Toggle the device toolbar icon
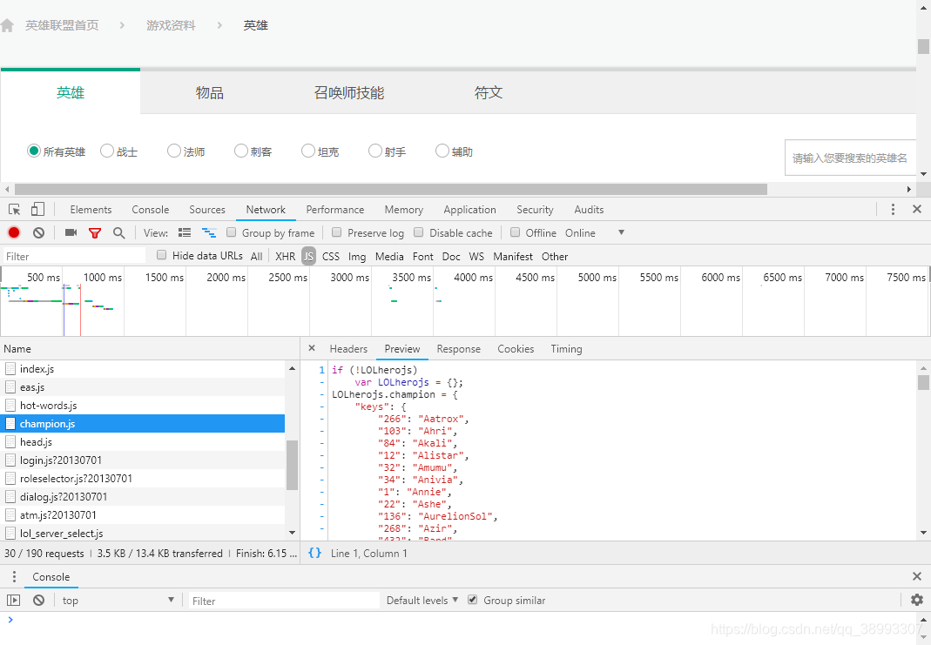Image resolution: width=931 pixels, height=645 pixels. [37, 209]
